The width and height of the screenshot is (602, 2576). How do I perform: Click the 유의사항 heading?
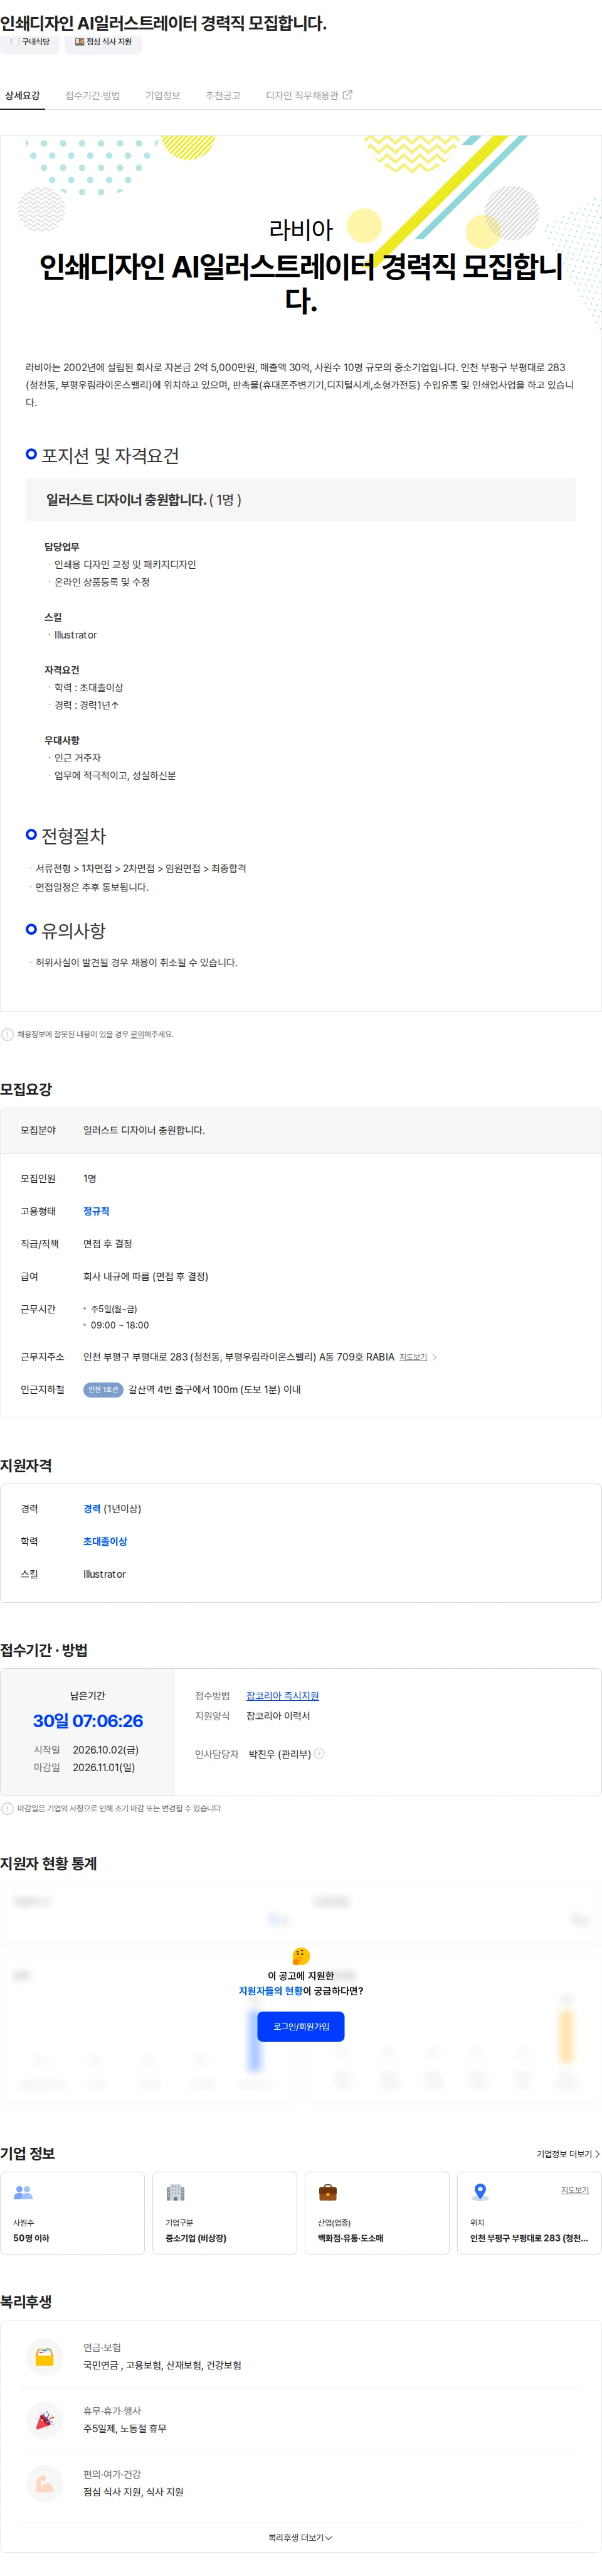coord(73,930)
